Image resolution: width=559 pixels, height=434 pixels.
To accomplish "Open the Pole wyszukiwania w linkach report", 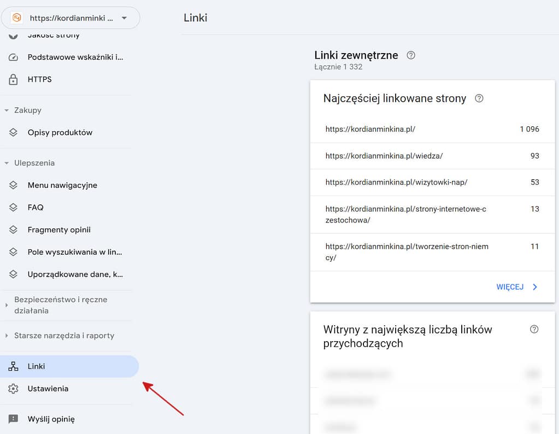I will point(13,252).
